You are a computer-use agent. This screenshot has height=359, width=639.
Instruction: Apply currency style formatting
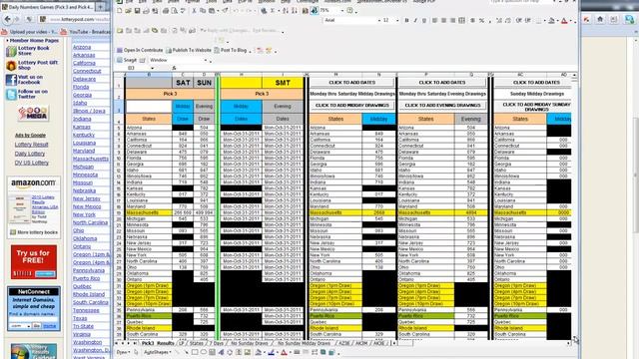tap(472, 20)
